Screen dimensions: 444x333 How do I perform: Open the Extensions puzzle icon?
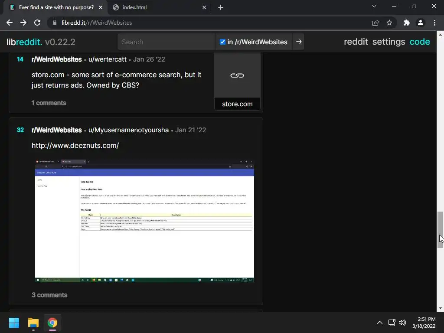(x=407, y=23)
